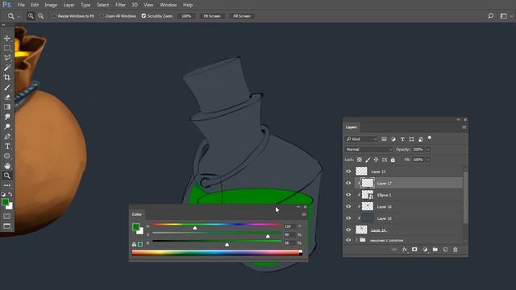Select the Pen tool
The image size is (516, 290).
(7, 136)
